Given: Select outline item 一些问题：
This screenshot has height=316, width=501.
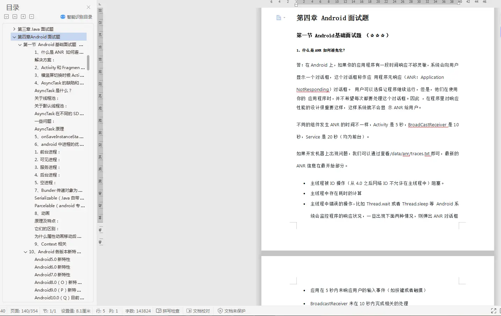Looking at the screenshot, I should 45,121.
